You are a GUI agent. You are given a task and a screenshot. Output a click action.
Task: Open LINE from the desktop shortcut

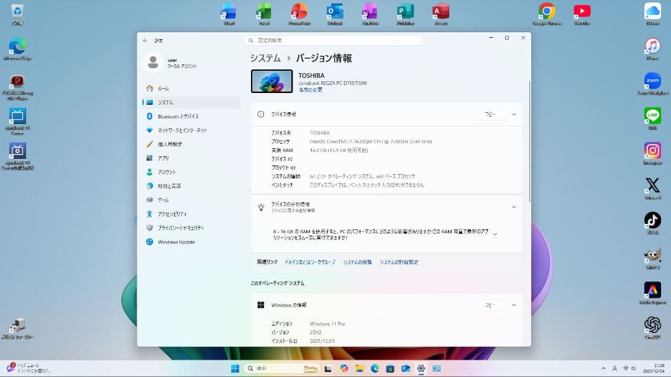[x=653, y=117]
